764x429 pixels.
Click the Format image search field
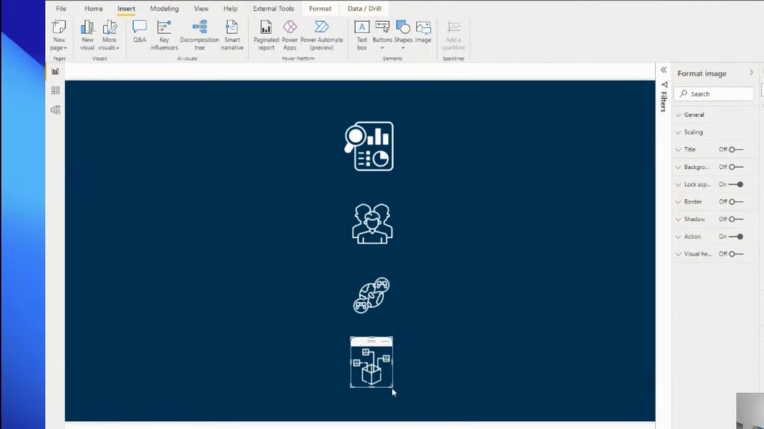tap(714, 94)
